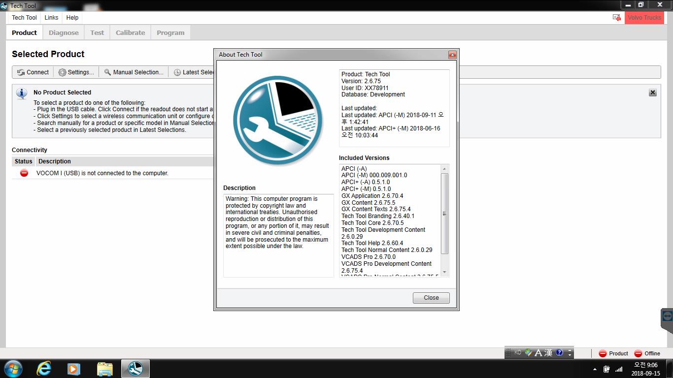673x378 pixels.
Task: Switch to the Diagnose tab
Action: tap(64, 33)
